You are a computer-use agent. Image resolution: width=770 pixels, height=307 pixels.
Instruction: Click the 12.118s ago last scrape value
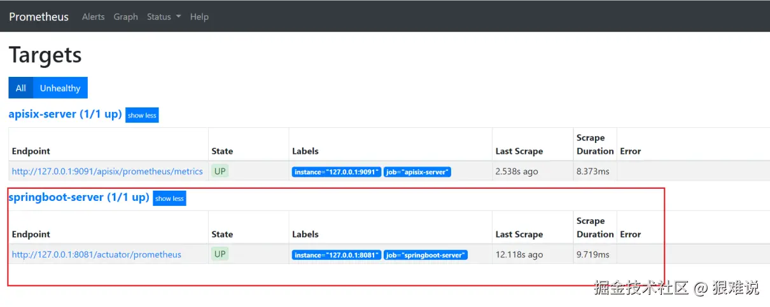coord(519,254)
